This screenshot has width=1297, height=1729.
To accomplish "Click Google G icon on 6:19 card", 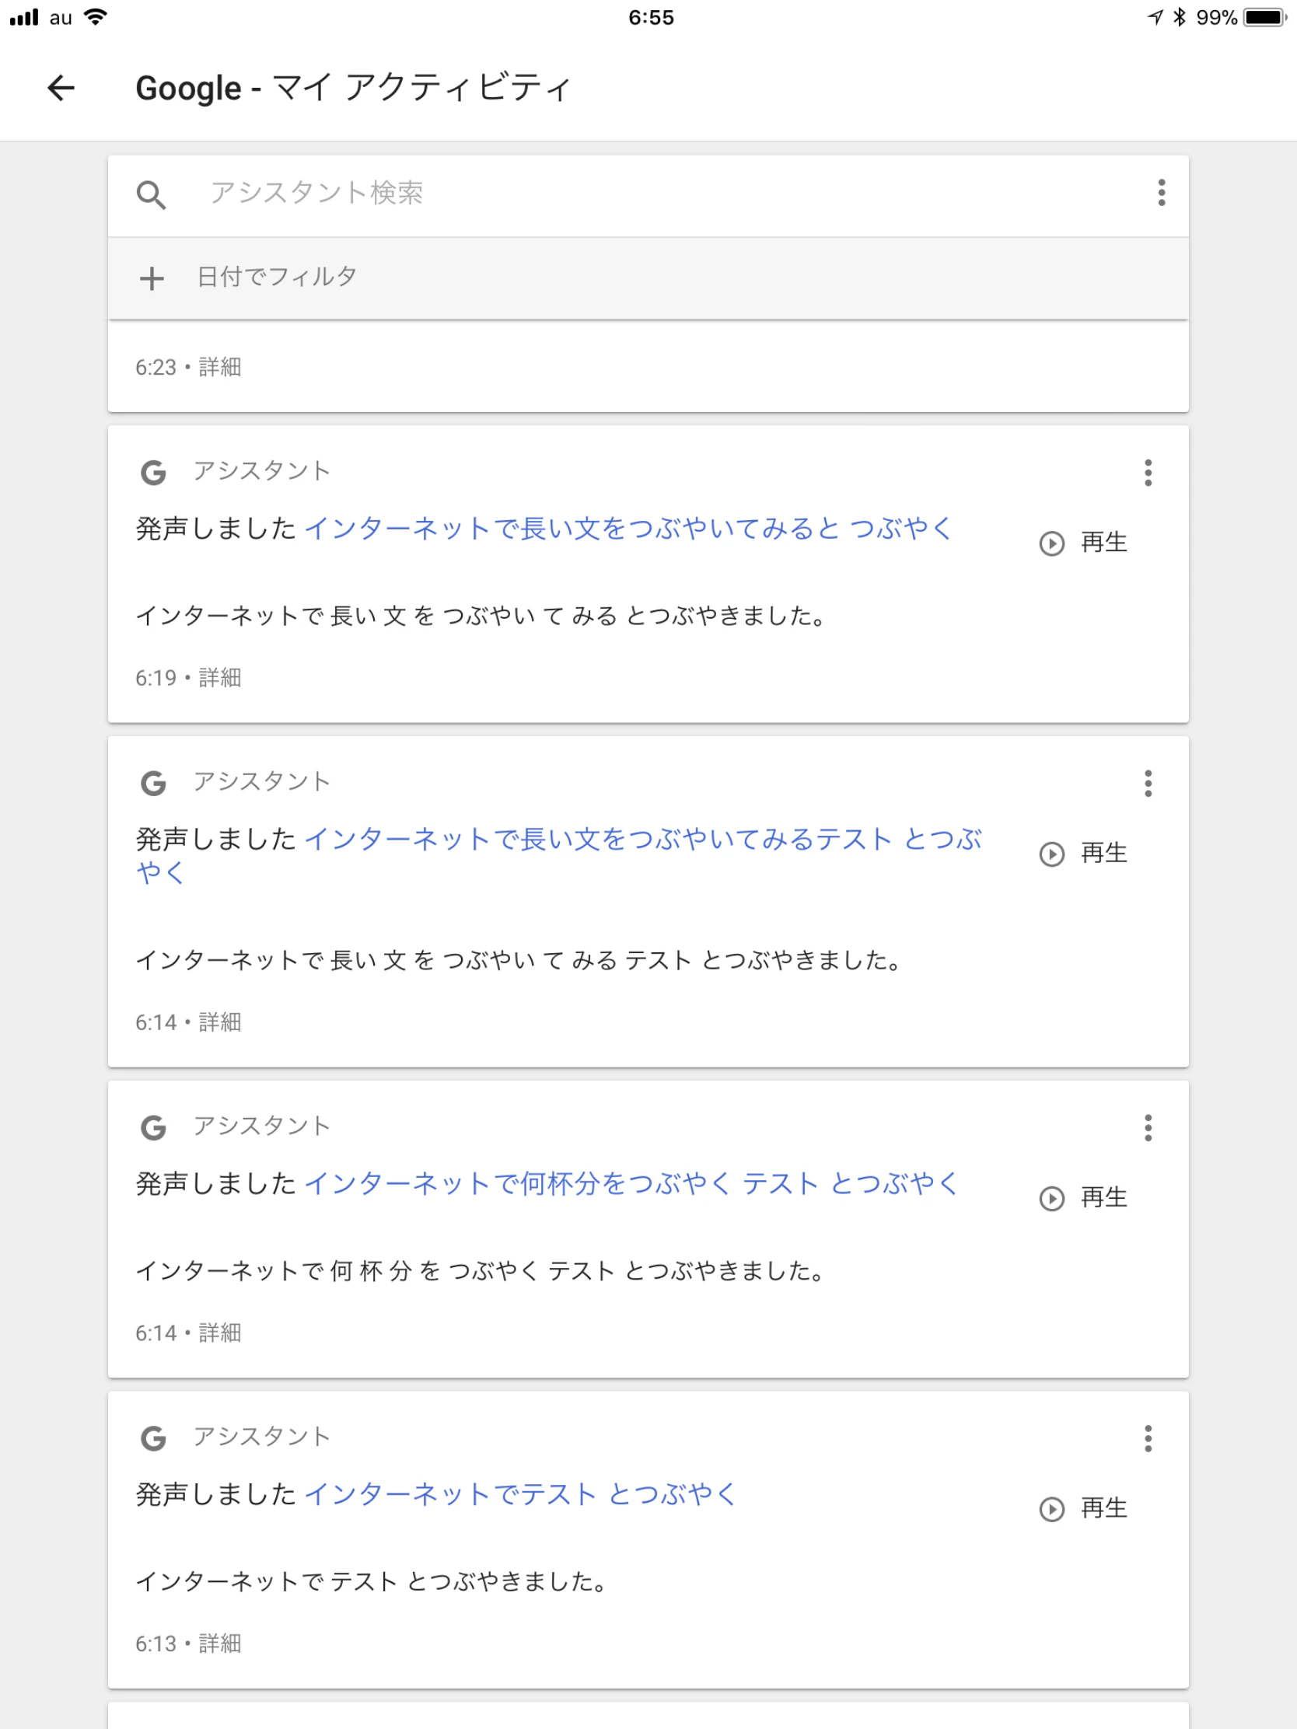I will [x=153, y=473].
